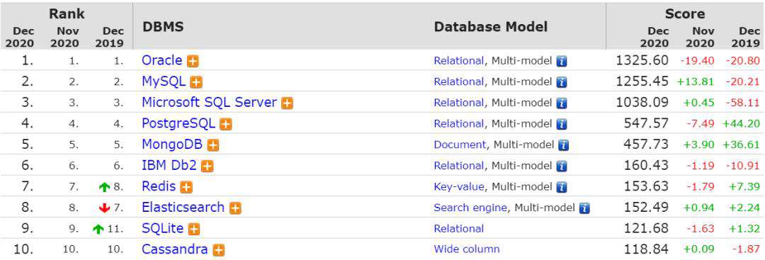Open the MySQL DBMS link
The width and height of the screenshot is (765, 260).
click(164, 81)
